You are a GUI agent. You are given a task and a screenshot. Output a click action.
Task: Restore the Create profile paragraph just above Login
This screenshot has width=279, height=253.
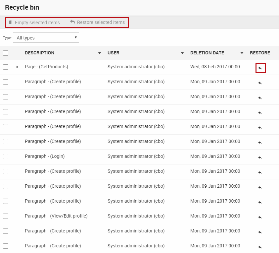pos(260,142)
